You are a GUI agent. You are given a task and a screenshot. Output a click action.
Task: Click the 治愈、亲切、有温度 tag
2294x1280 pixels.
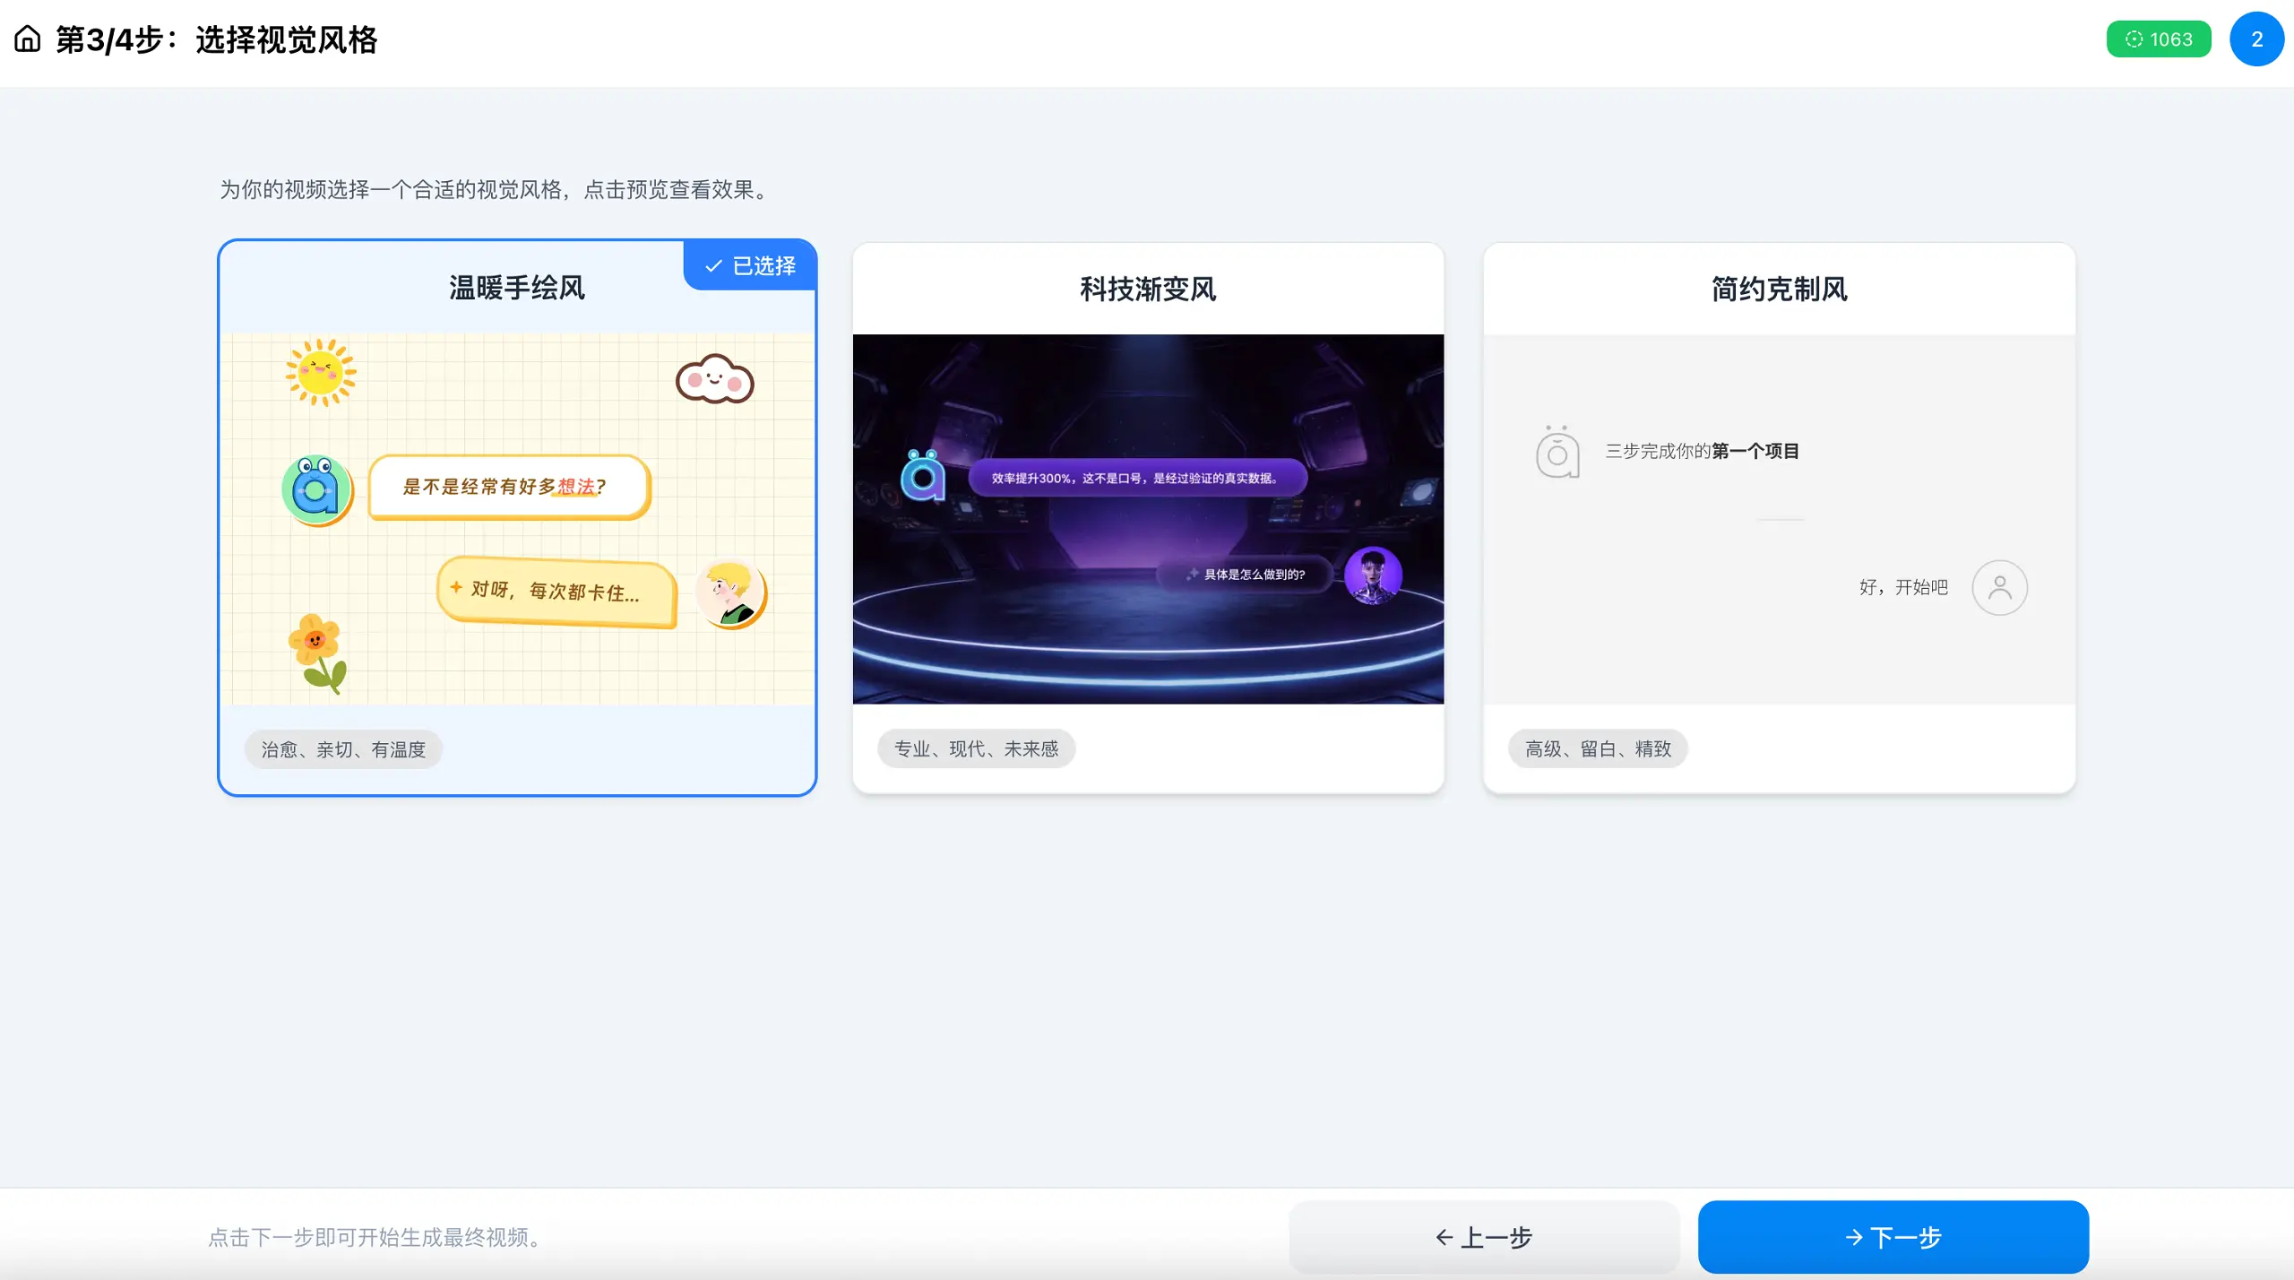point(343,749)
